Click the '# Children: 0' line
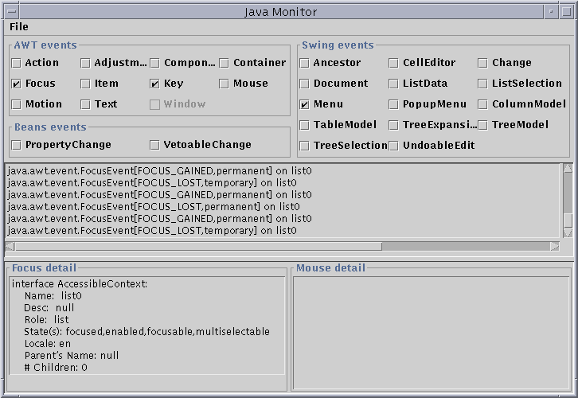The height and width of the screenshot is (398, 578). click(x=56, y=368)
